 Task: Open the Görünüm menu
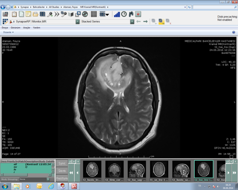pyautogui.click(x=16, y=28)
